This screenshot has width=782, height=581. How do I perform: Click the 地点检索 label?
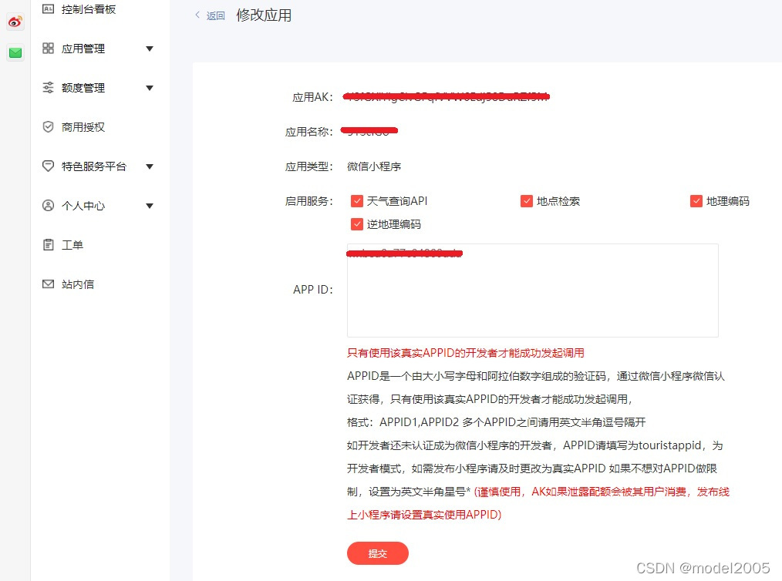tap(558, 201)
